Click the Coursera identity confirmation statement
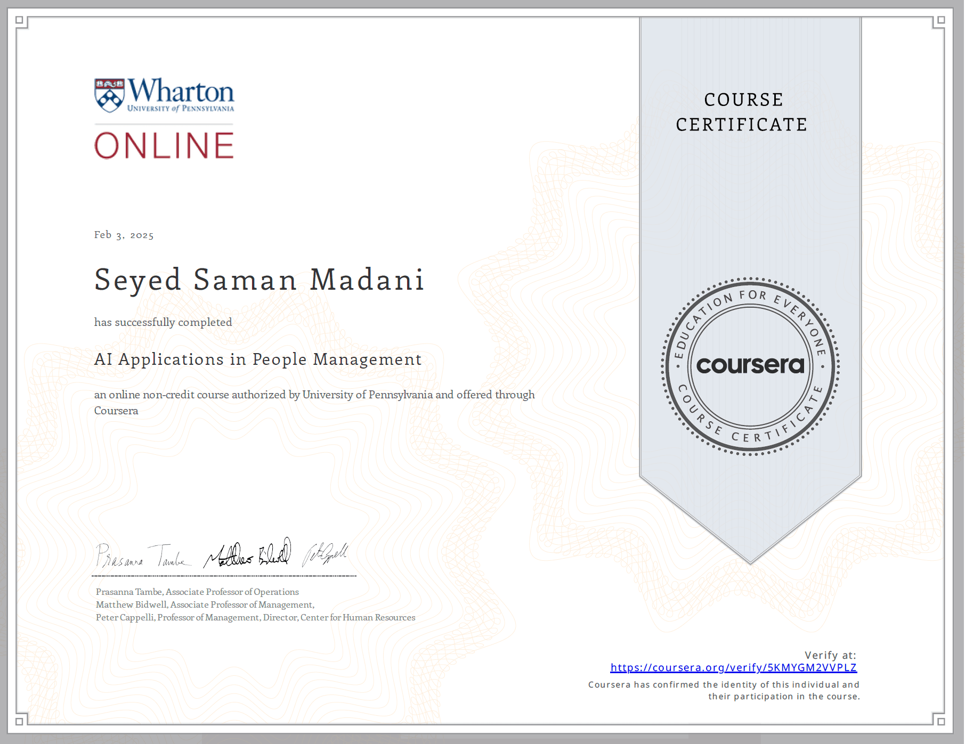 724,690
